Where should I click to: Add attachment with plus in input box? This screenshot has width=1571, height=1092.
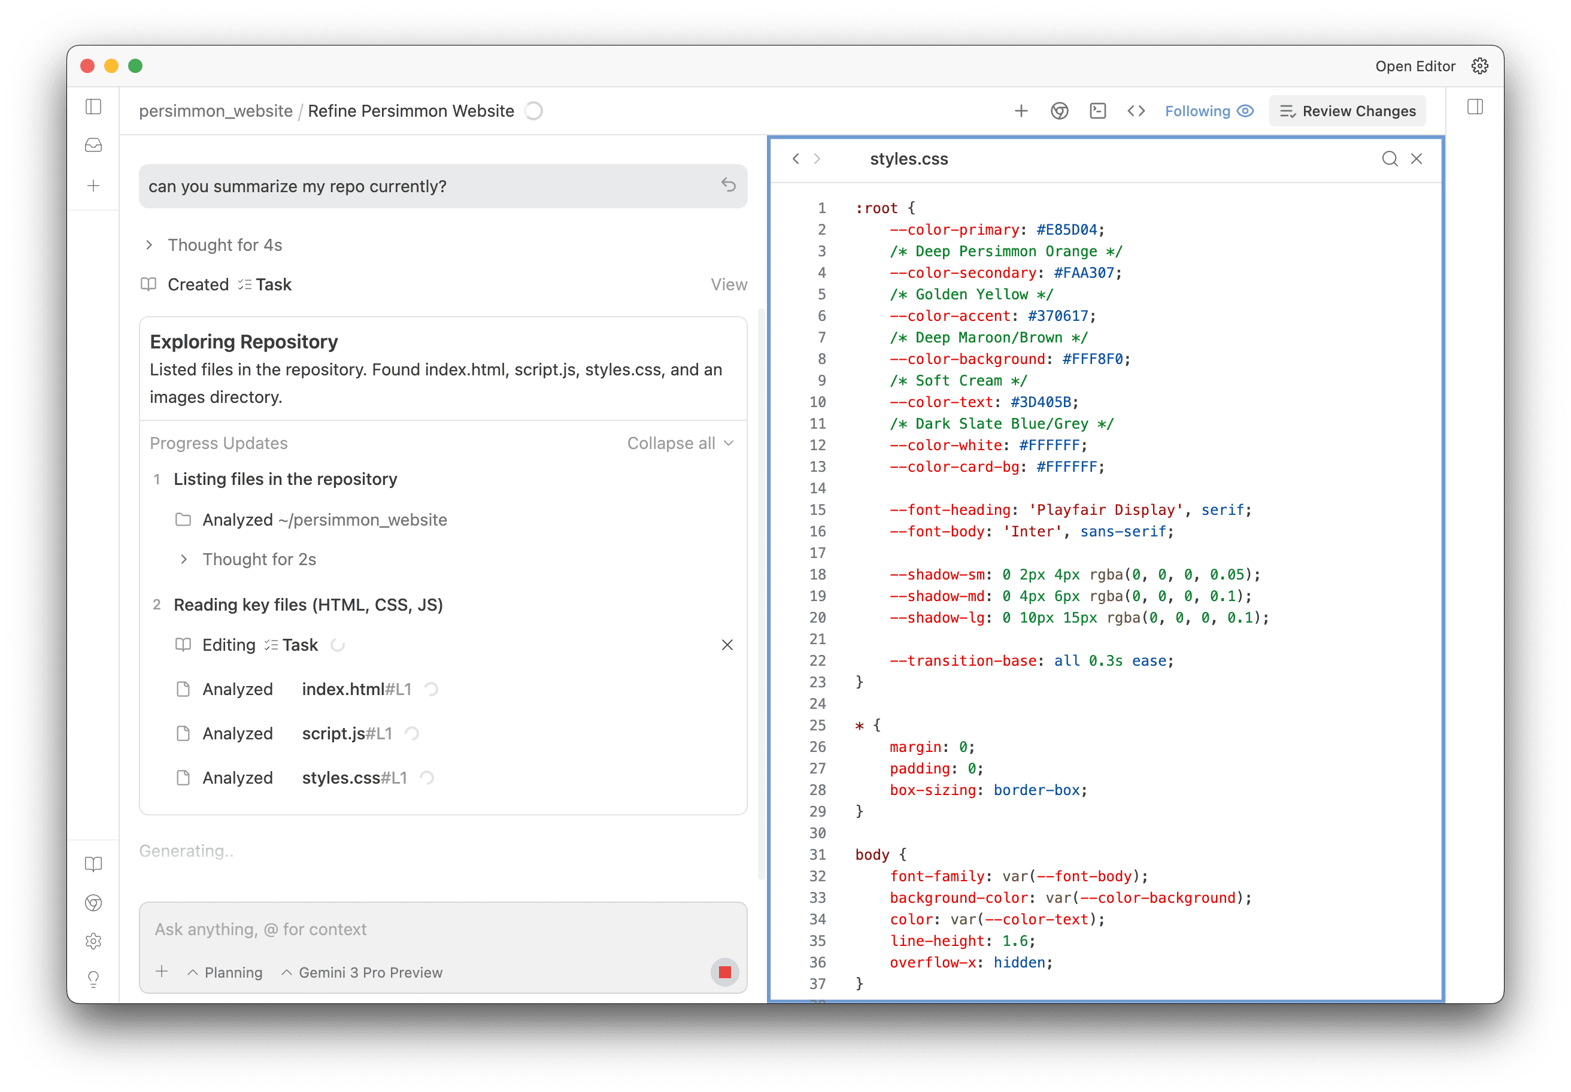coord(162,971)
